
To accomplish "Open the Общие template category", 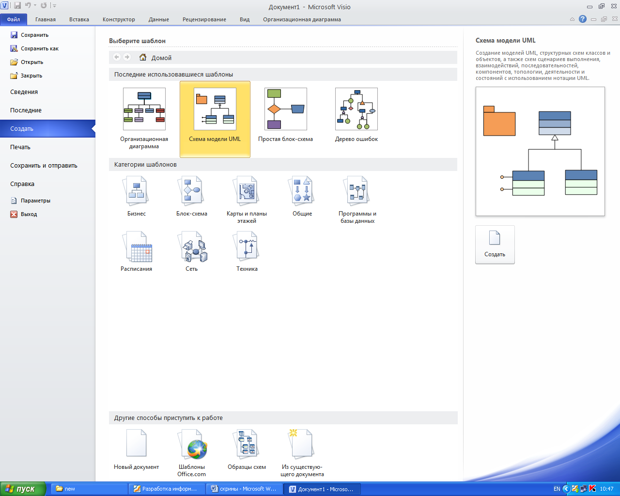I will click(302, 196).
